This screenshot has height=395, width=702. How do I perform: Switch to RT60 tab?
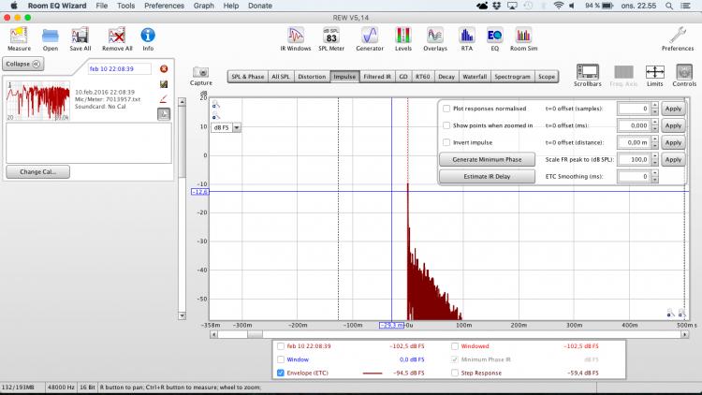point(423,77)
